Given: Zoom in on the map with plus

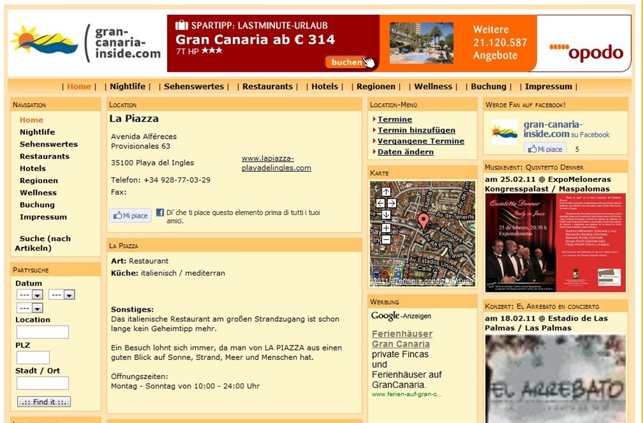Looking at the screenshot, I should coord(386,228).
